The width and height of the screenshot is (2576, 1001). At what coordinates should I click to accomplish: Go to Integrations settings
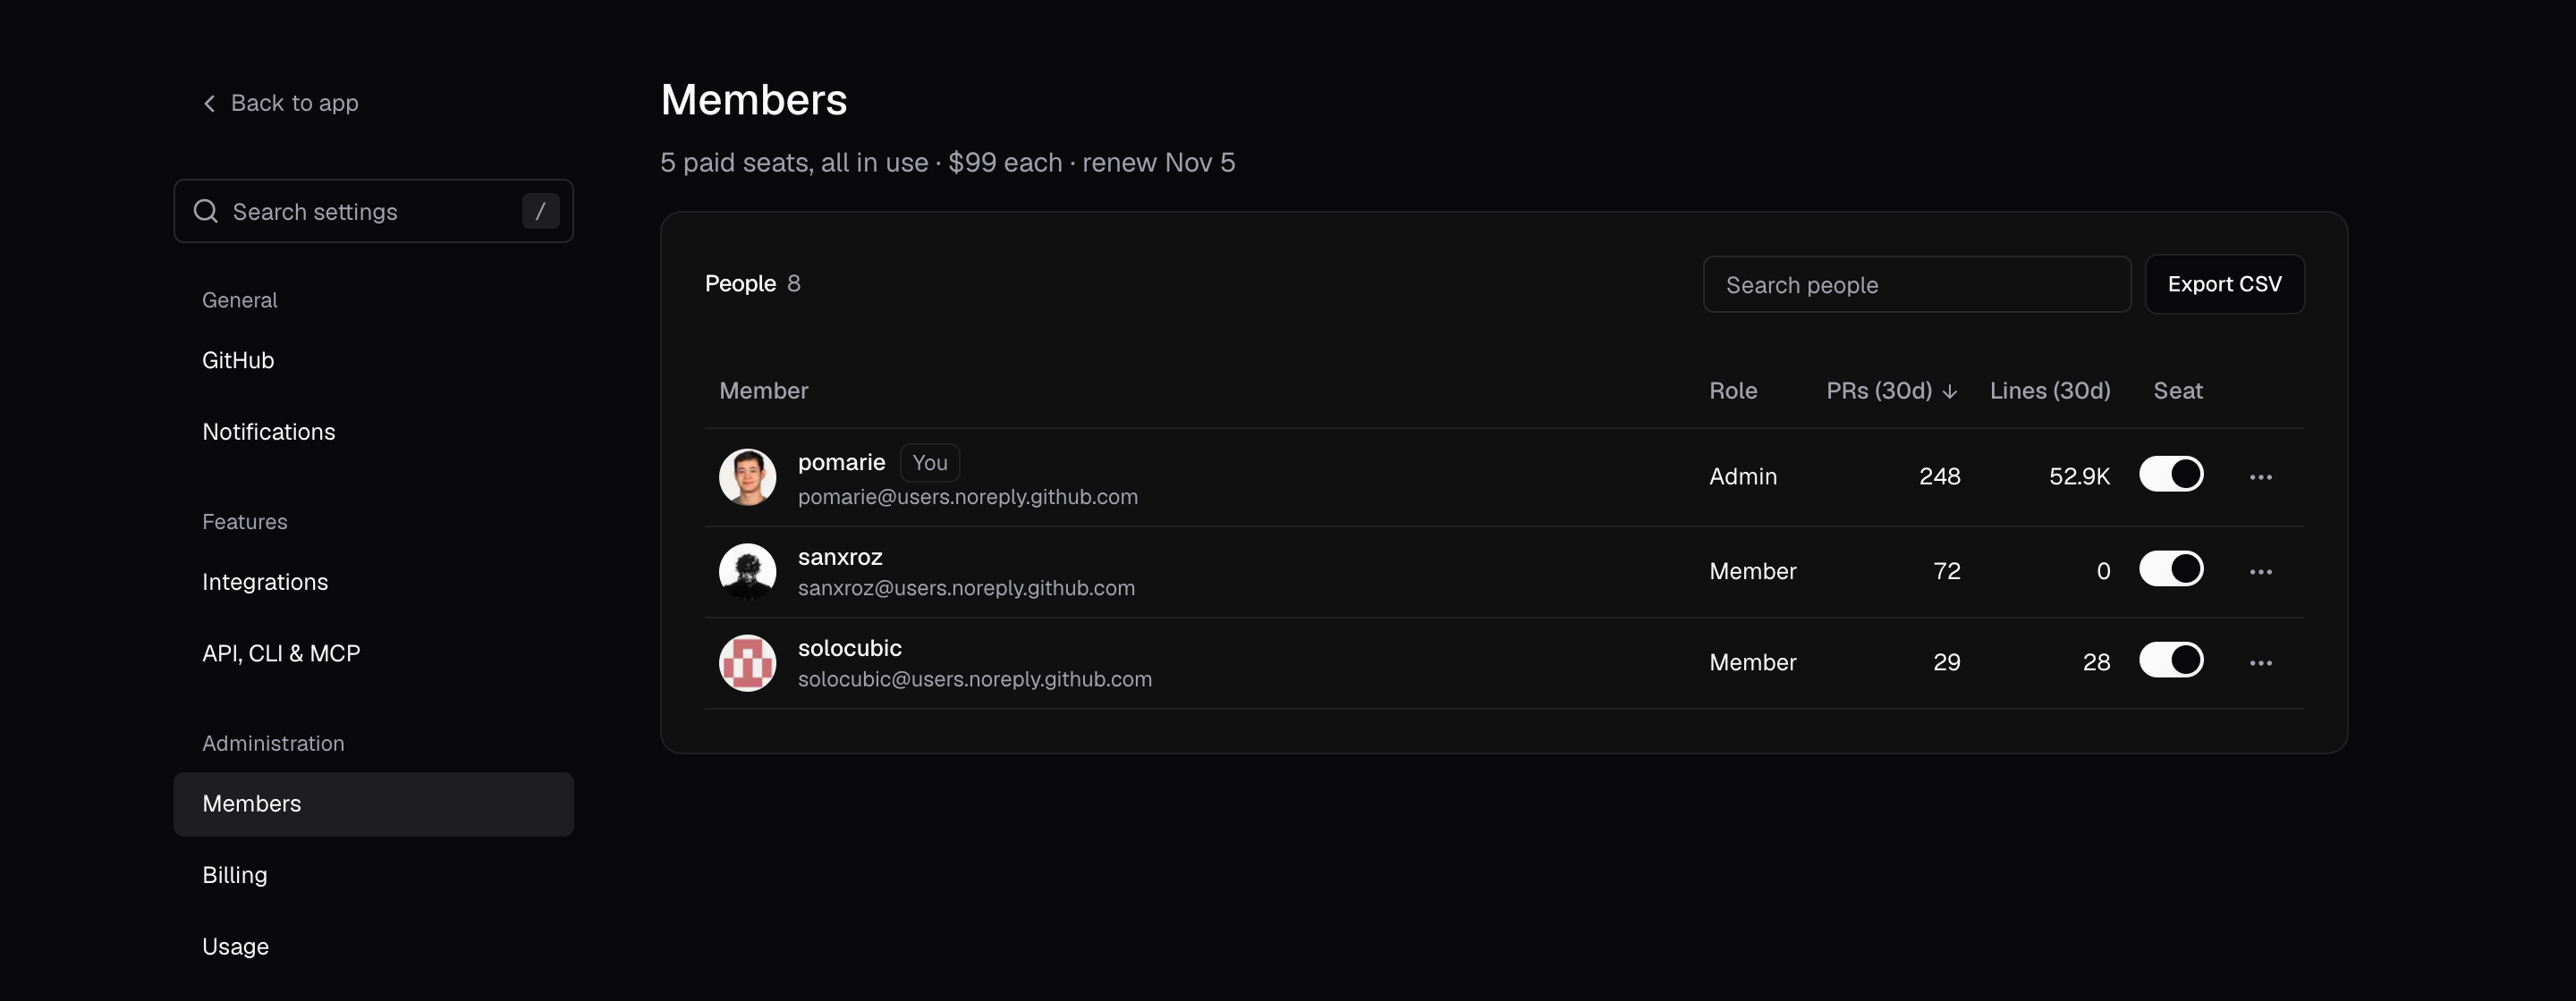[373, 583]
